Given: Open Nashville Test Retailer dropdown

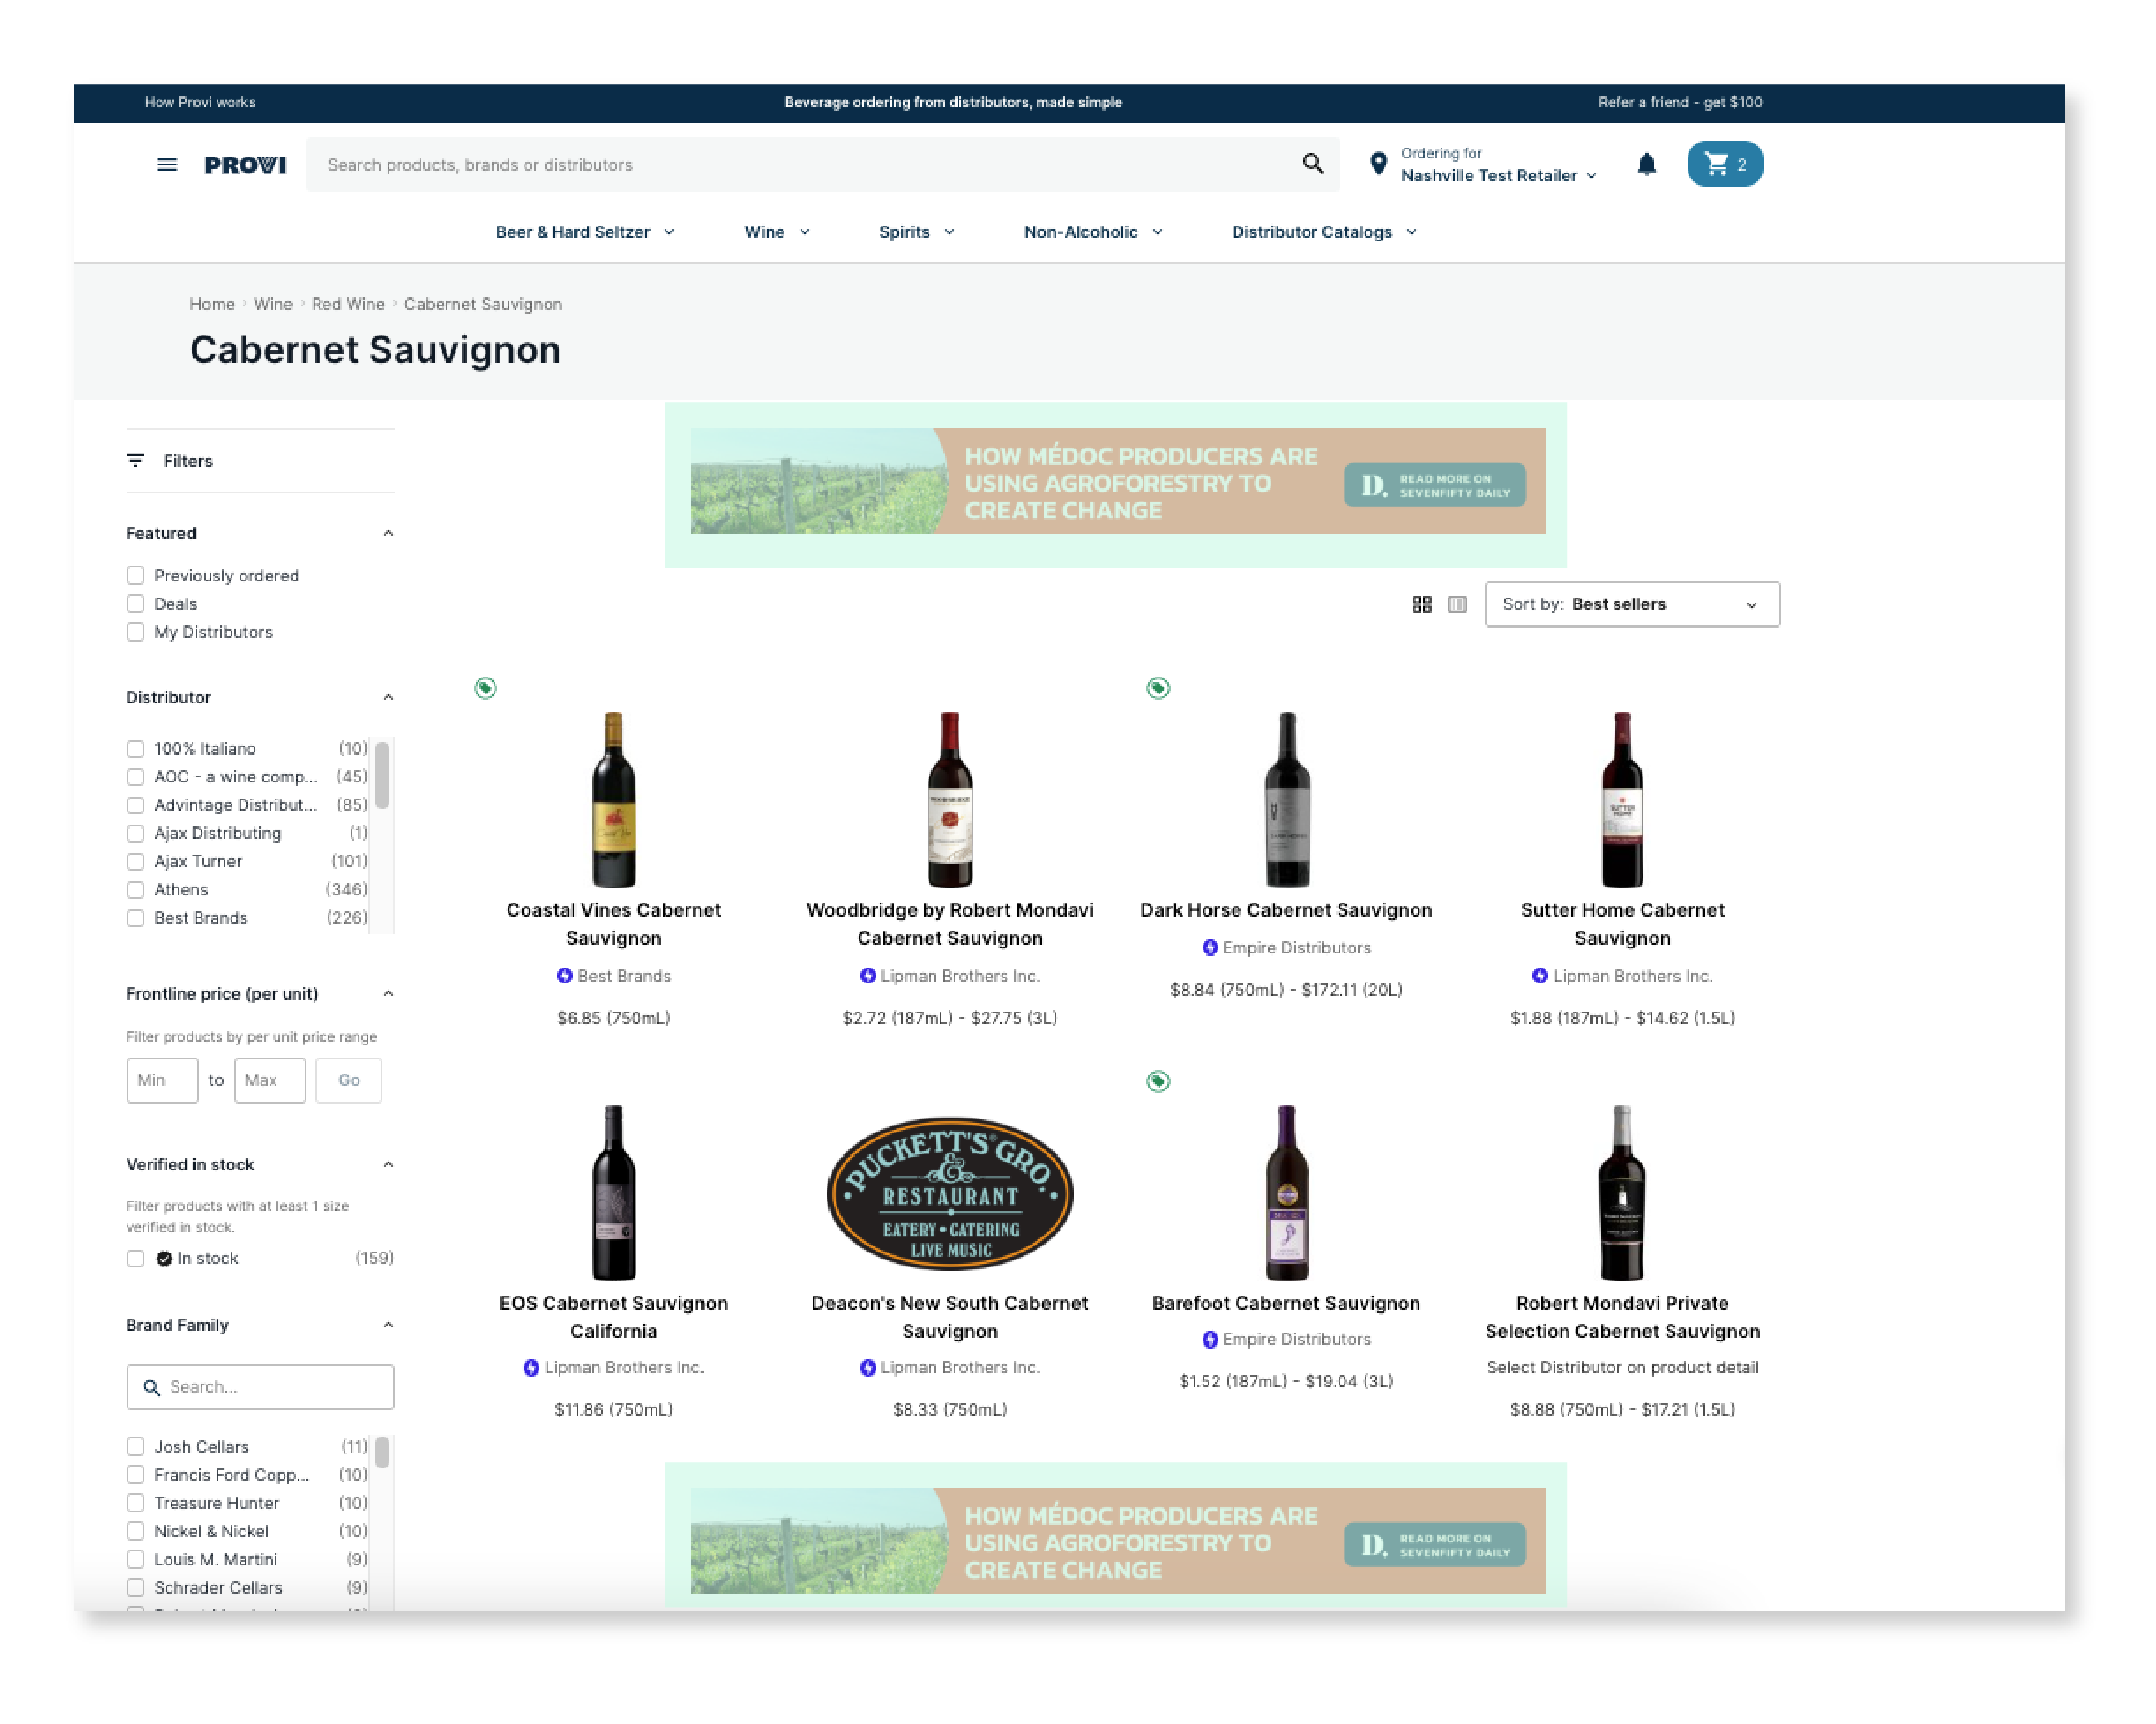Looking at the screenshot, I should click(1498, 176).
